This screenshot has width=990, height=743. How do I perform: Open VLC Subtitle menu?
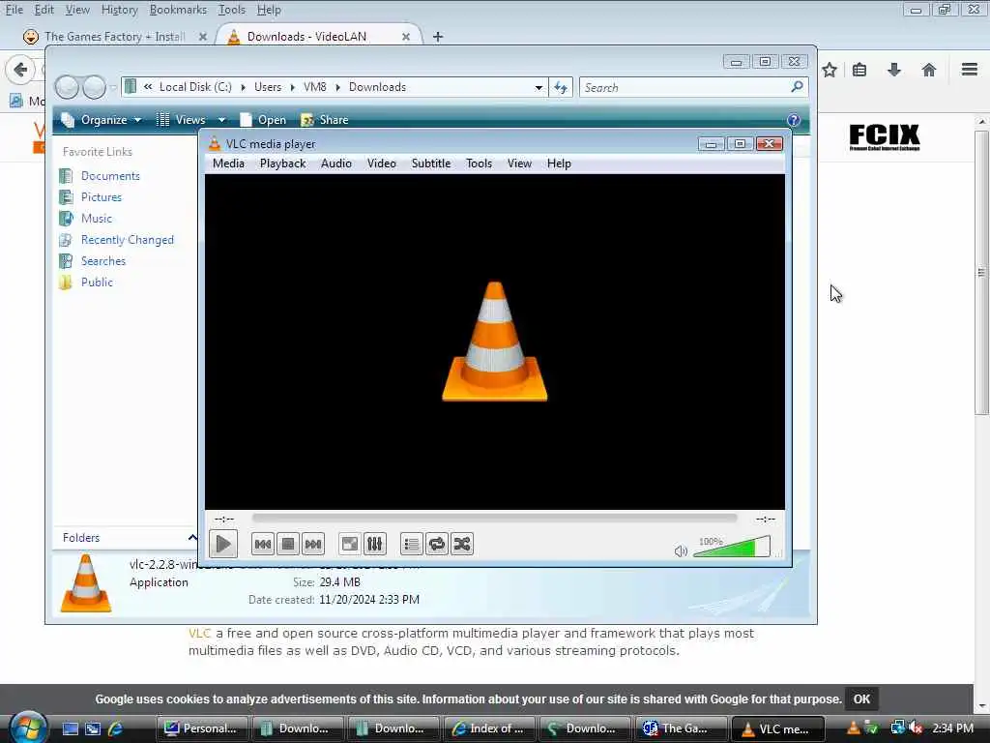pos(431,163)
